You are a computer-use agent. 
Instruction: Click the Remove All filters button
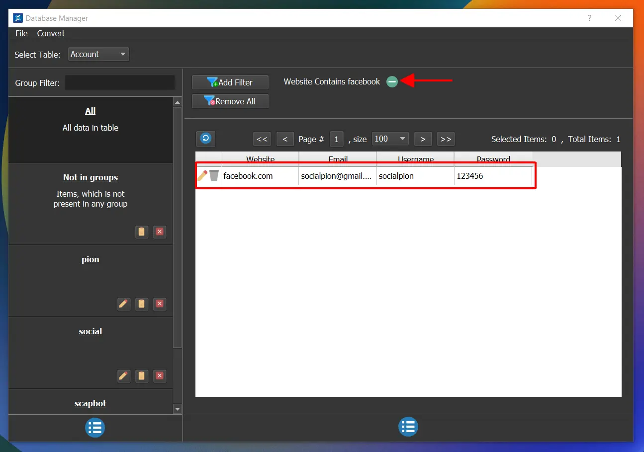pyautogui.click(x=230, y=101)
